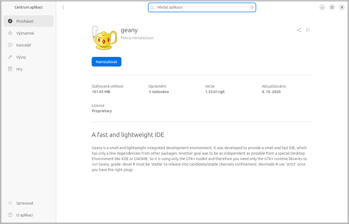Install geany with Nainstalovat button
The height and width of the screenshot is (224, 349).
coord(107,62)
